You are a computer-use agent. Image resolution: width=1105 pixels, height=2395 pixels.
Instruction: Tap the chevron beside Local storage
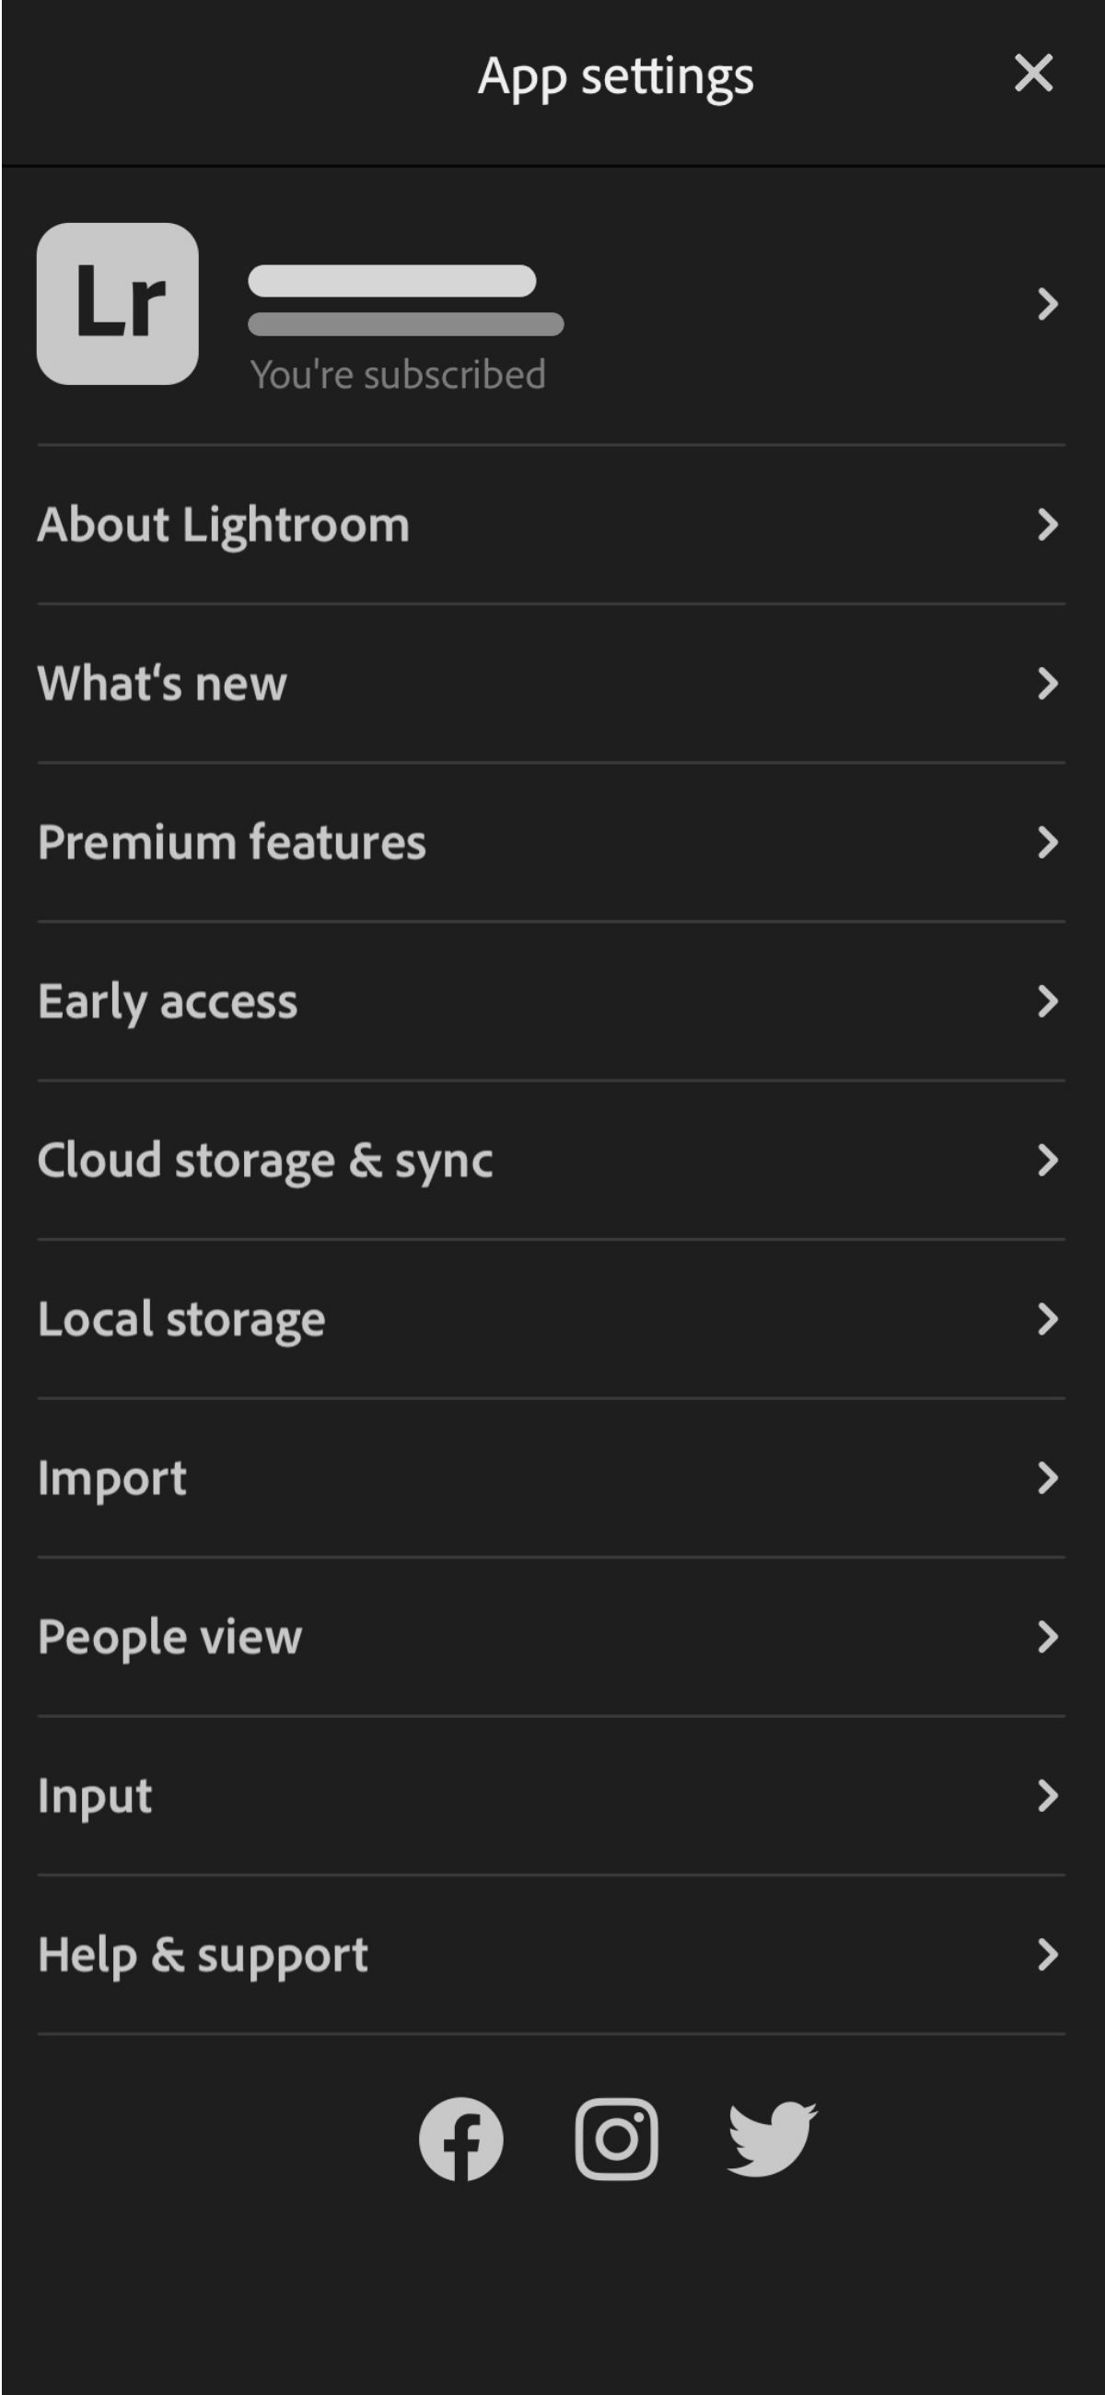(1047, 1319)
